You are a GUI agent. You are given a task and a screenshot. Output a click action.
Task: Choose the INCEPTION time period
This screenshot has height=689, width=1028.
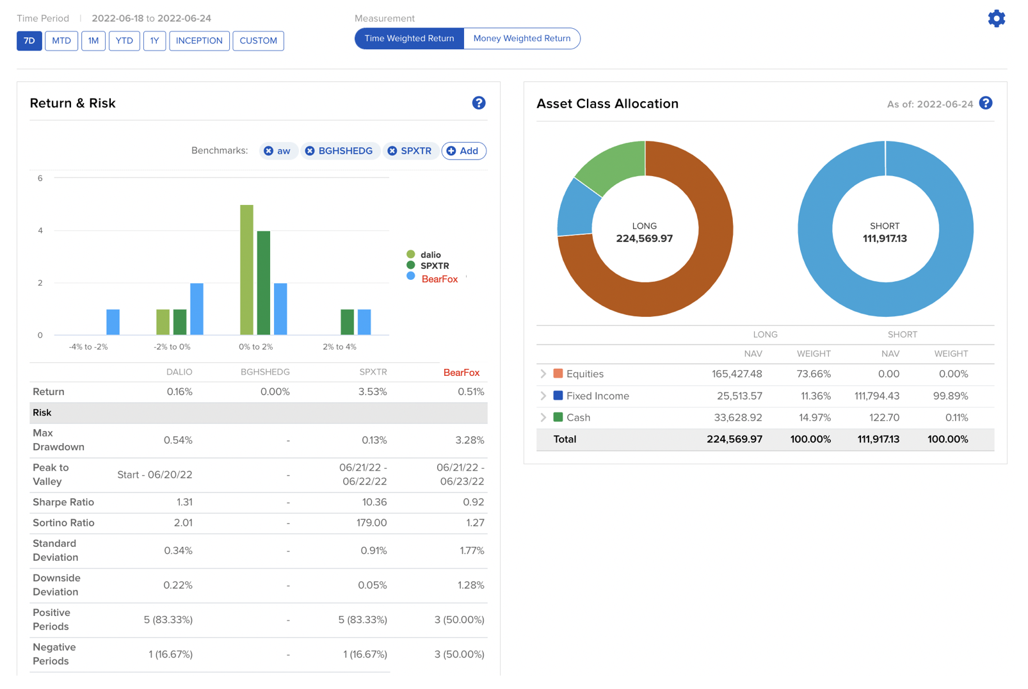point(199,41)
